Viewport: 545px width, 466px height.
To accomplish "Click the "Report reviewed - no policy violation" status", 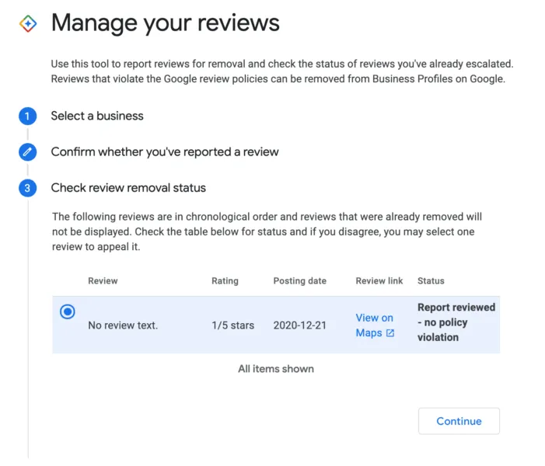I will (456, 322).
